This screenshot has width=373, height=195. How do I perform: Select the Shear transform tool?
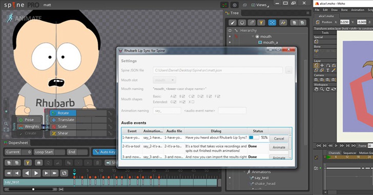click(x=63, y=133)
